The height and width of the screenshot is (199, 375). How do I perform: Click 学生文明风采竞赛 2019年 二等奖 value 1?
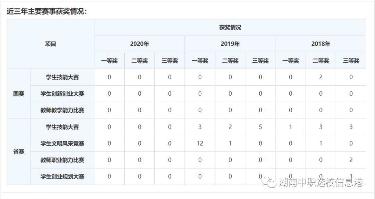[230, 143]
